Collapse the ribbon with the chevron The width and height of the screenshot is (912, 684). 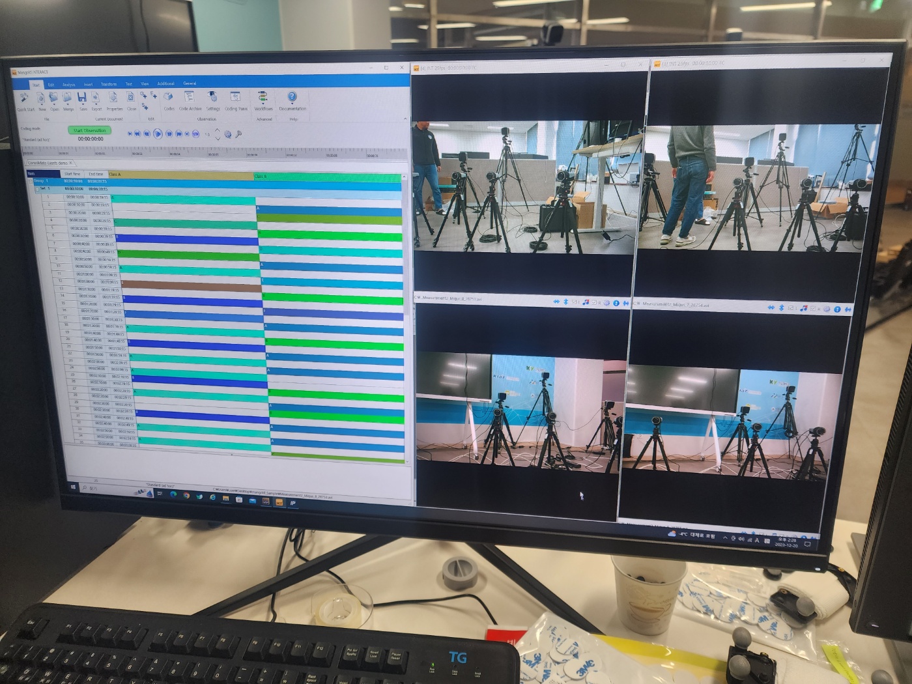[405, 119]
